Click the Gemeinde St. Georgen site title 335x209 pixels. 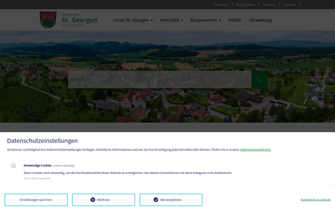79,20
